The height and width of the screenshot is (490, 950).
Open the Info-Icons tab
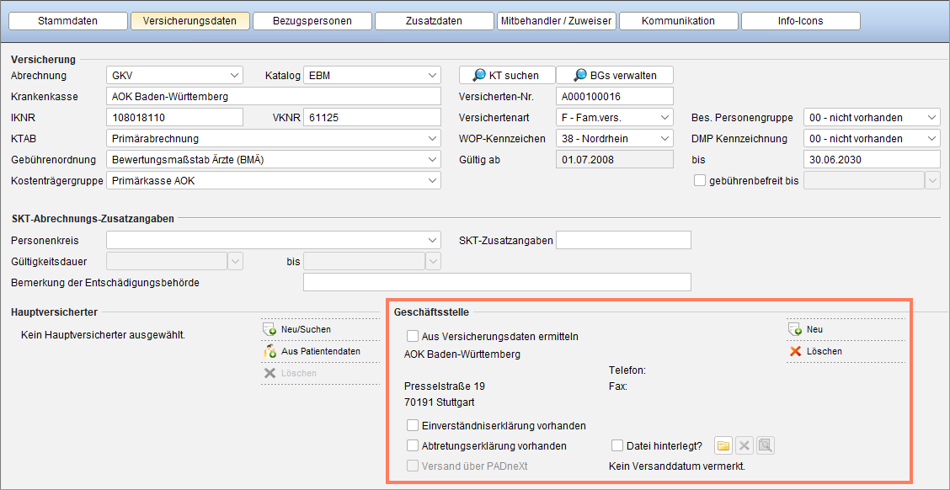800,20
